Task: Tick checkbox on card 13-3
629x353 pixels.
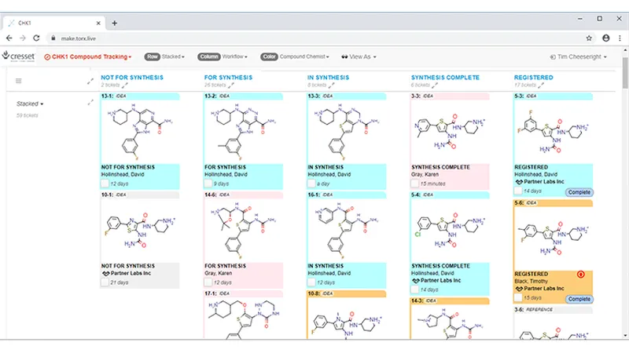Action: click(311, 184)
